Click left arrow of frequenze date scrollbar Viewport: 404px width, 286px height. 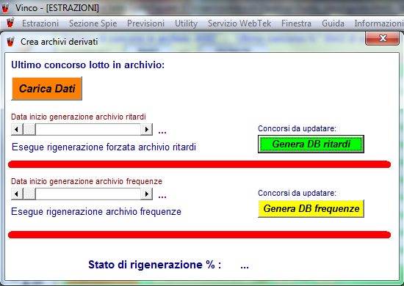[x=17, y=194]
